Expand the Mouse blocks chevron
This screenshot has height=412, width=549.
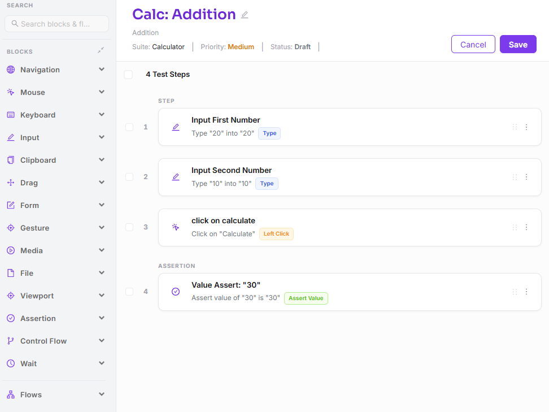pyautogui.click(x=102, y=92)
